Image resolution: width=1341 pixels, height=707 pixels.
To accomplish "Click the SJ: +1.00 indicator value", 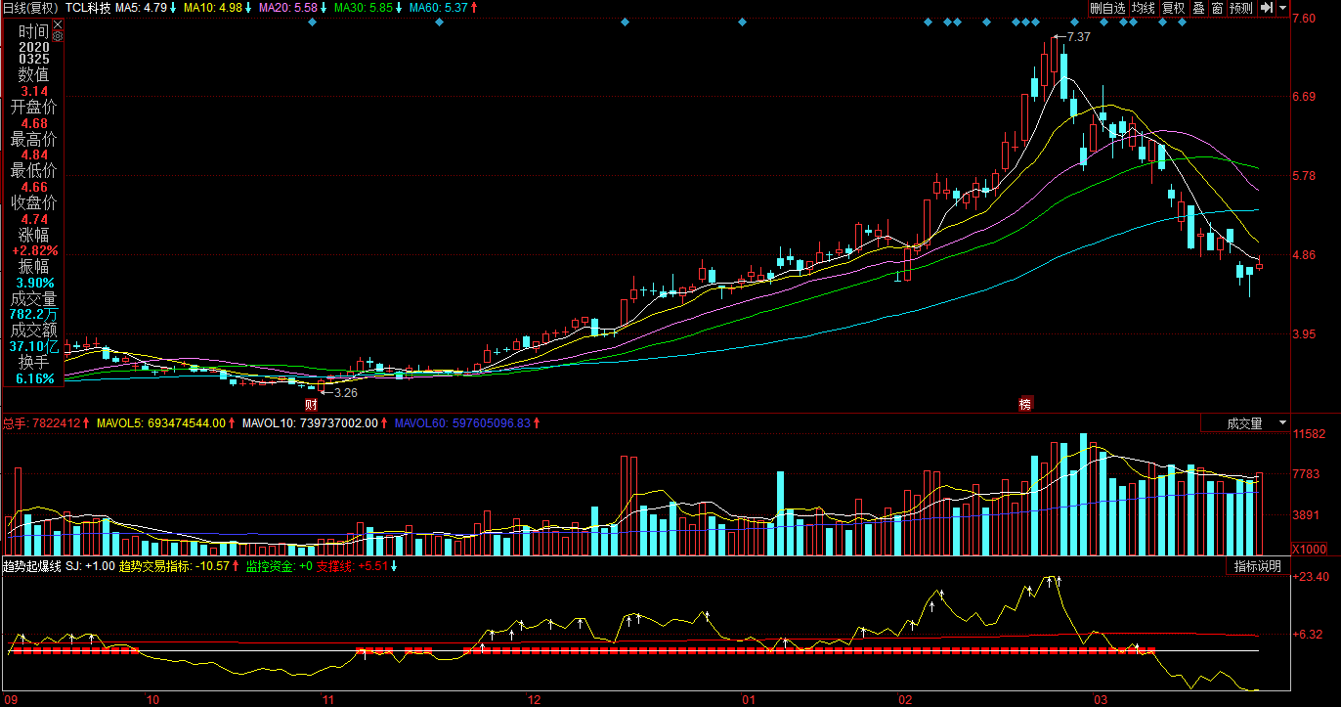I will [90, 566].
